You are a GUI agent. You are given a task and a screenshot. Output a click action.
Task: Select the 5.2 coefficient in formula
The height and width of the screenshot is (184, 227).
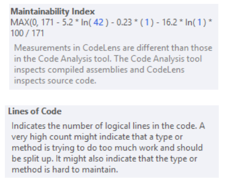[x=67, y=22]
